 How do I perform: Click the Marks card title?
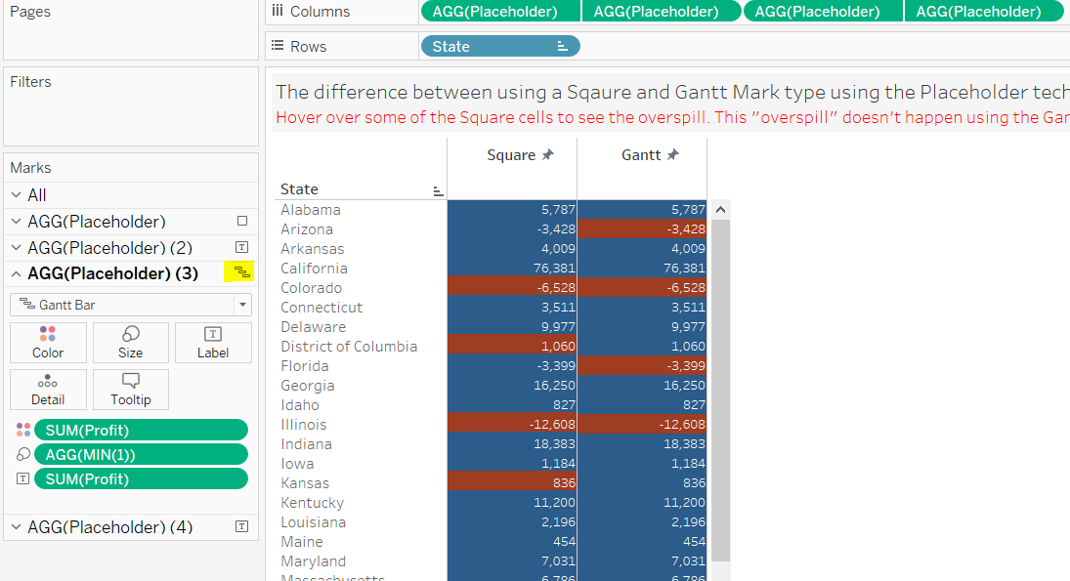pos(30,168)
